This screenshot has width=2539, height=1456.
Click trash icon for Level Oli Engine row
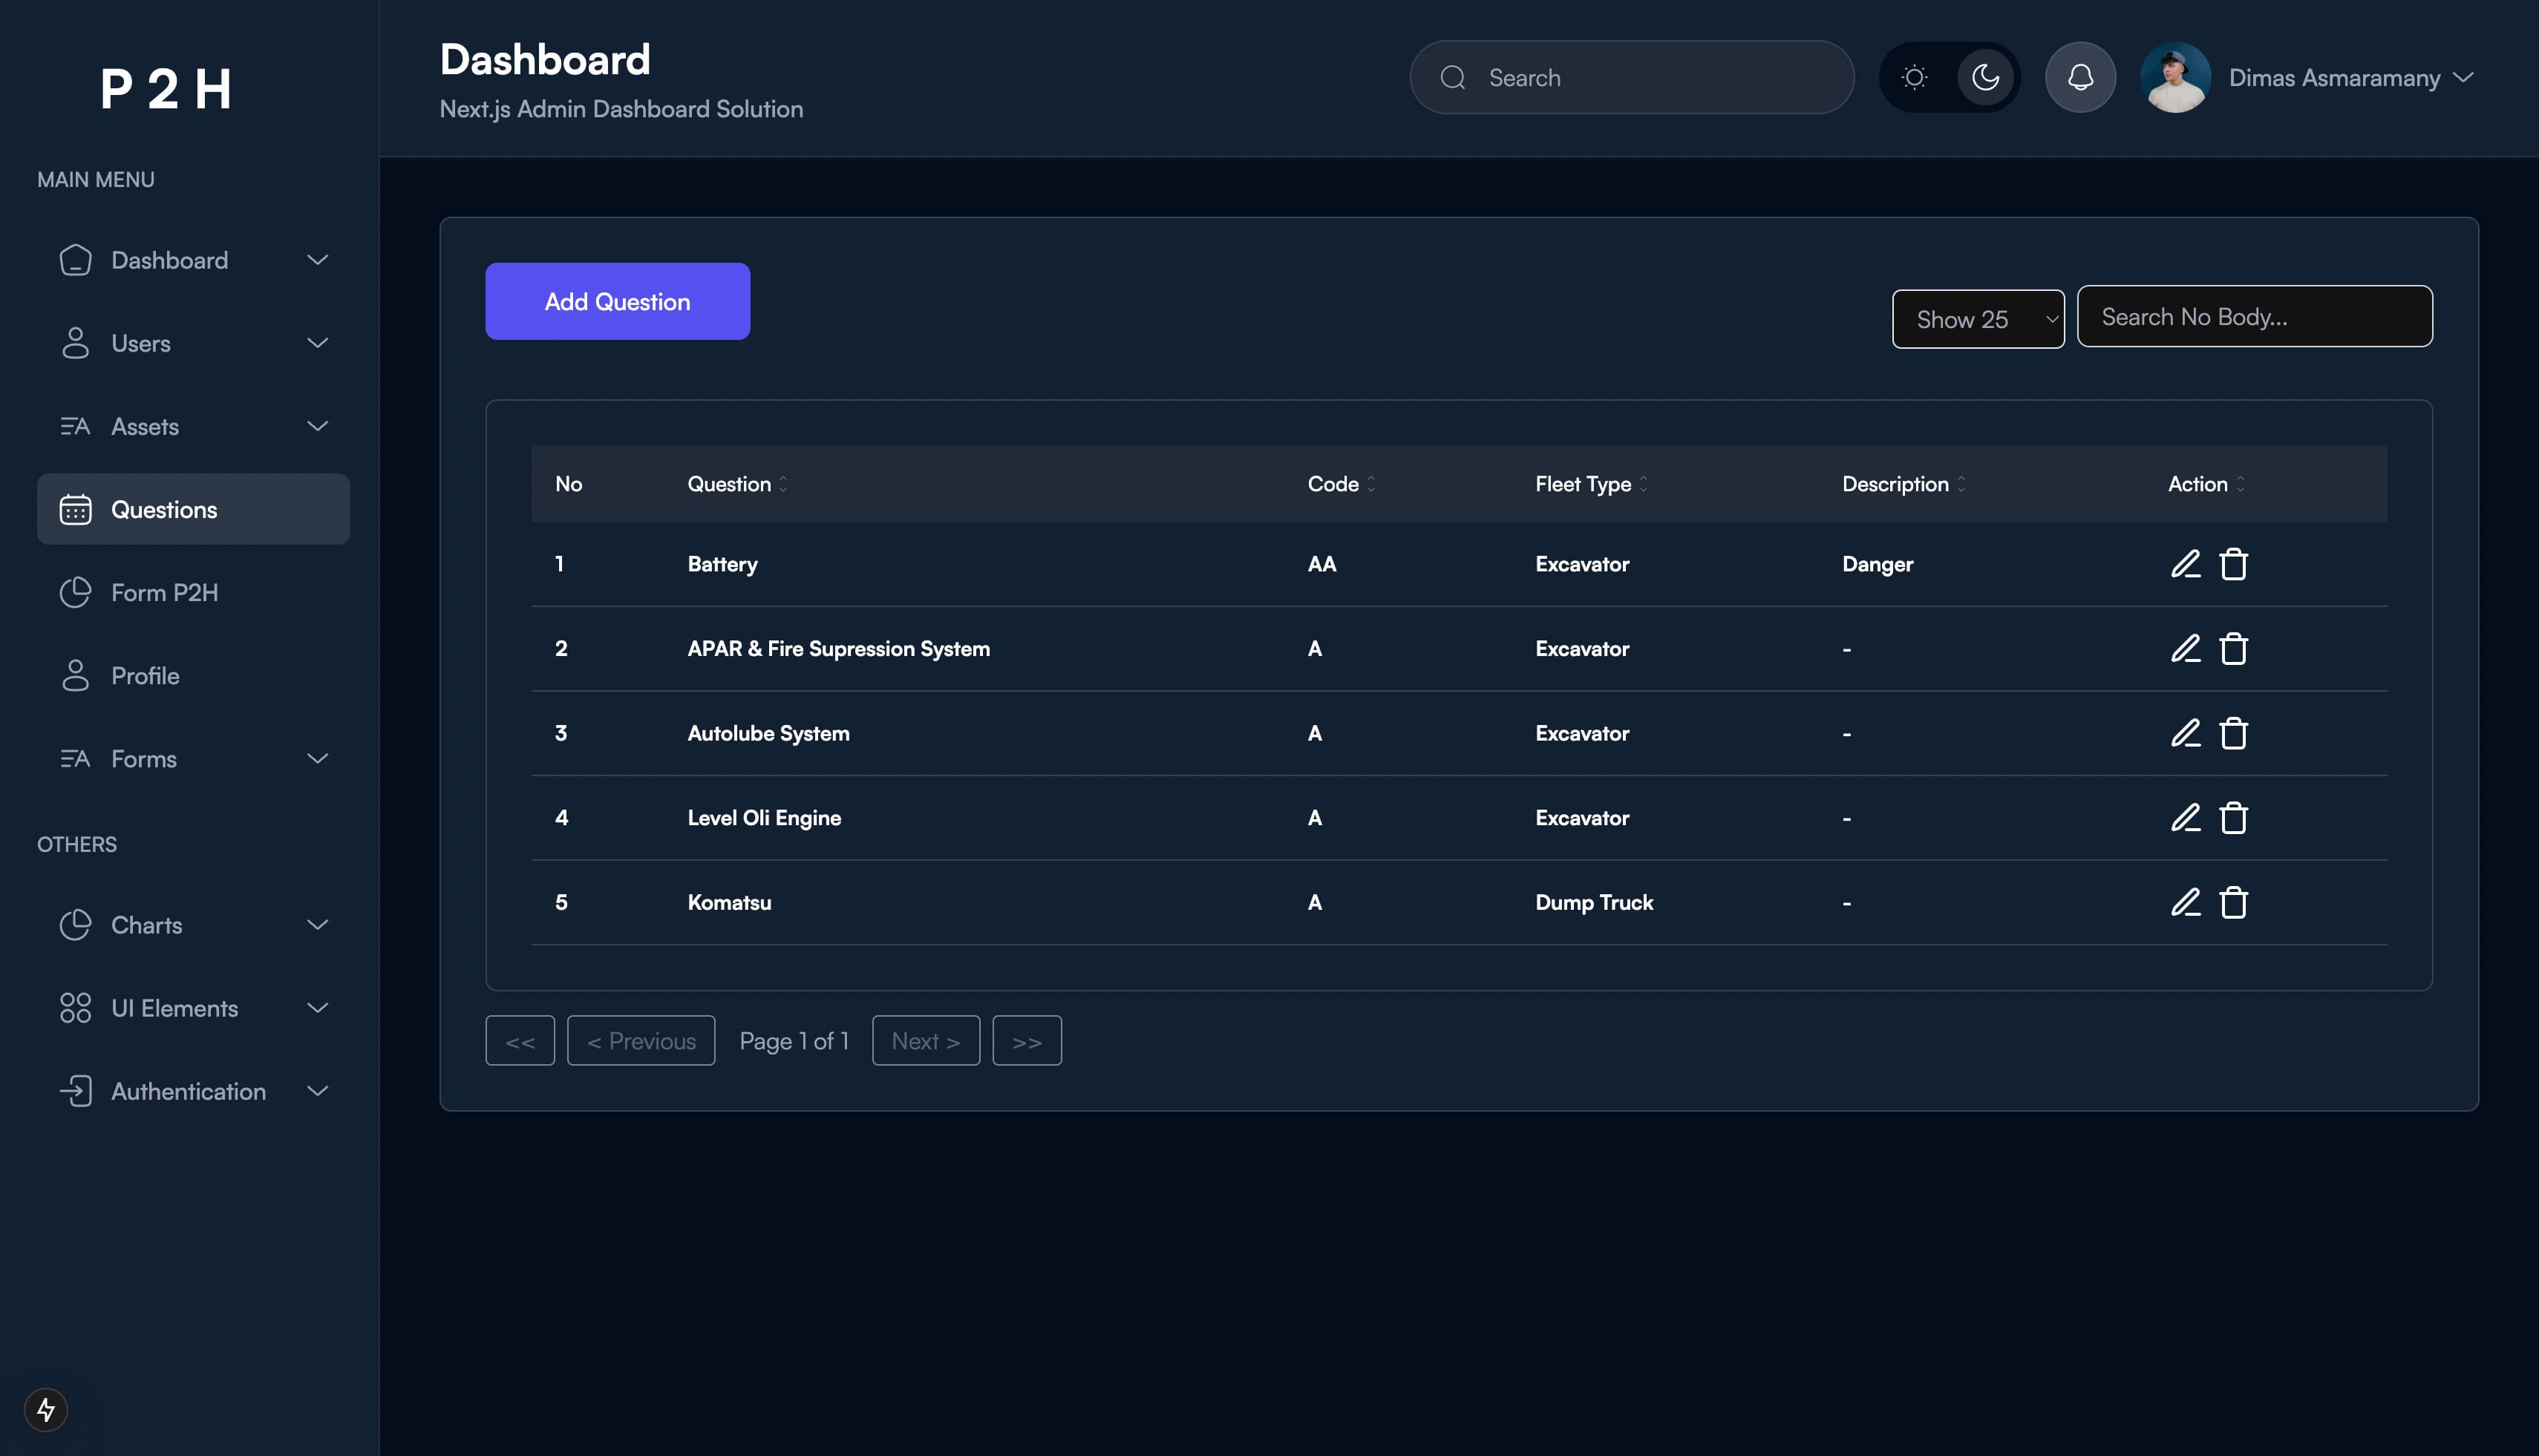2233,818
